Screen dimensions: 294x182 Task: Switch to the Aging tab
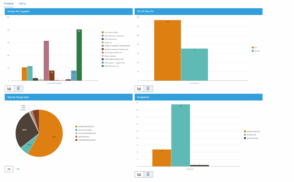click(x=22, y=3)
